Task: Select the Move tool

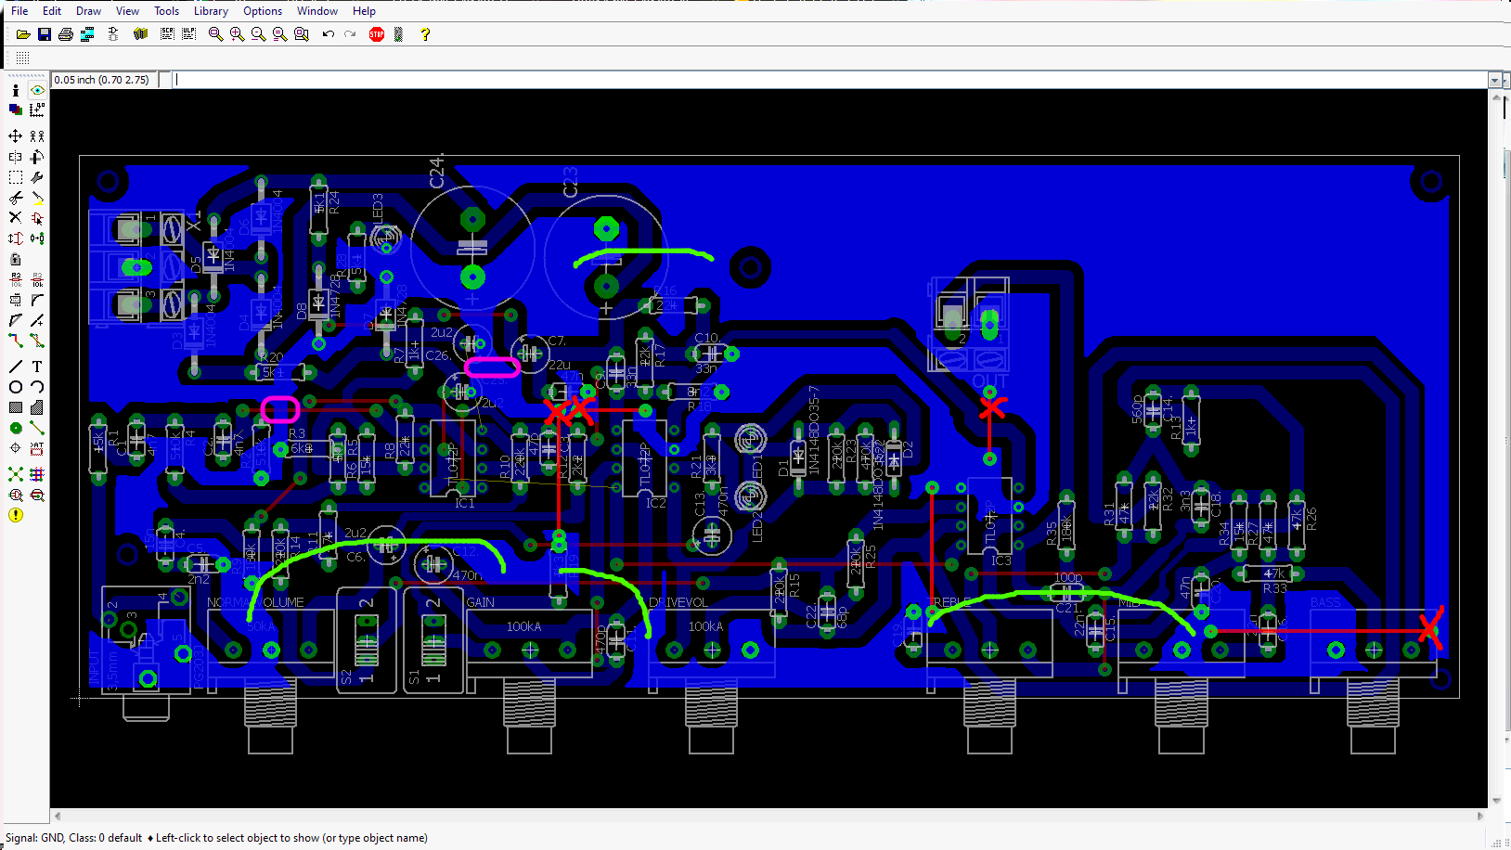Action: 16,135
